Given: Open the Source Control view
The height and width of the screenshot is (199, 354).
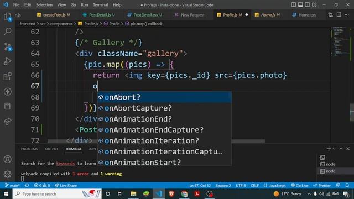Looking at the screenshot, I should click(7, 46).
